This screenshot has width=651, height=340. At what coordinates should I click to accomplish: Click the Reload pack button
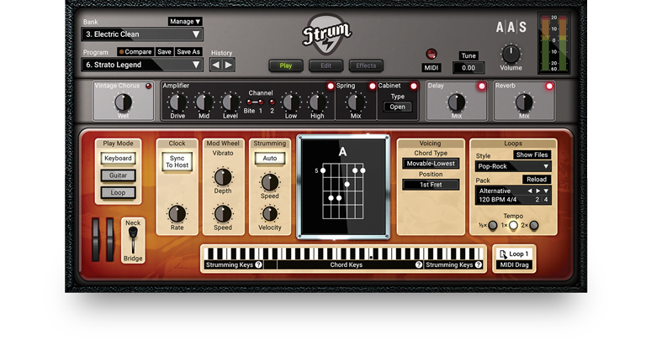click(x=537, y=179)
